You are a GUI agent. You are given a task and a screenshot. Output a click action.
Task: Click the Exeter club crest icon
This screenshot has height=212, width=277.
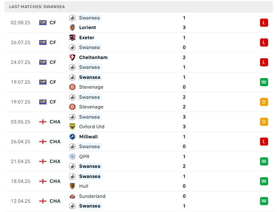click(72, 38)
